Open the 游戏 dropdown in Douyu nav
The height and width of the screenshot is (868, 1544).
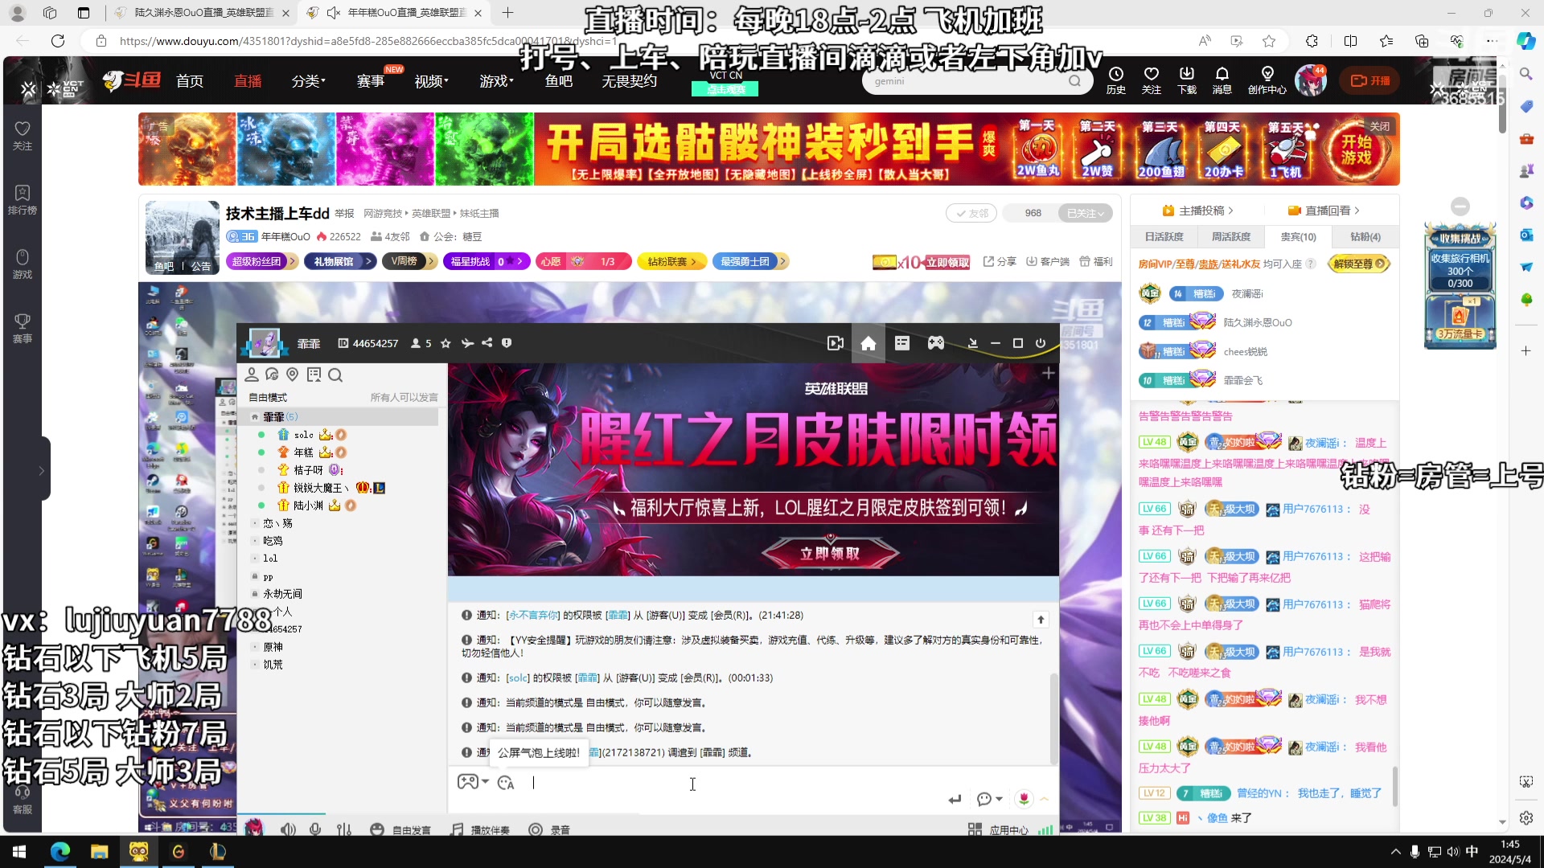(496, 80)
